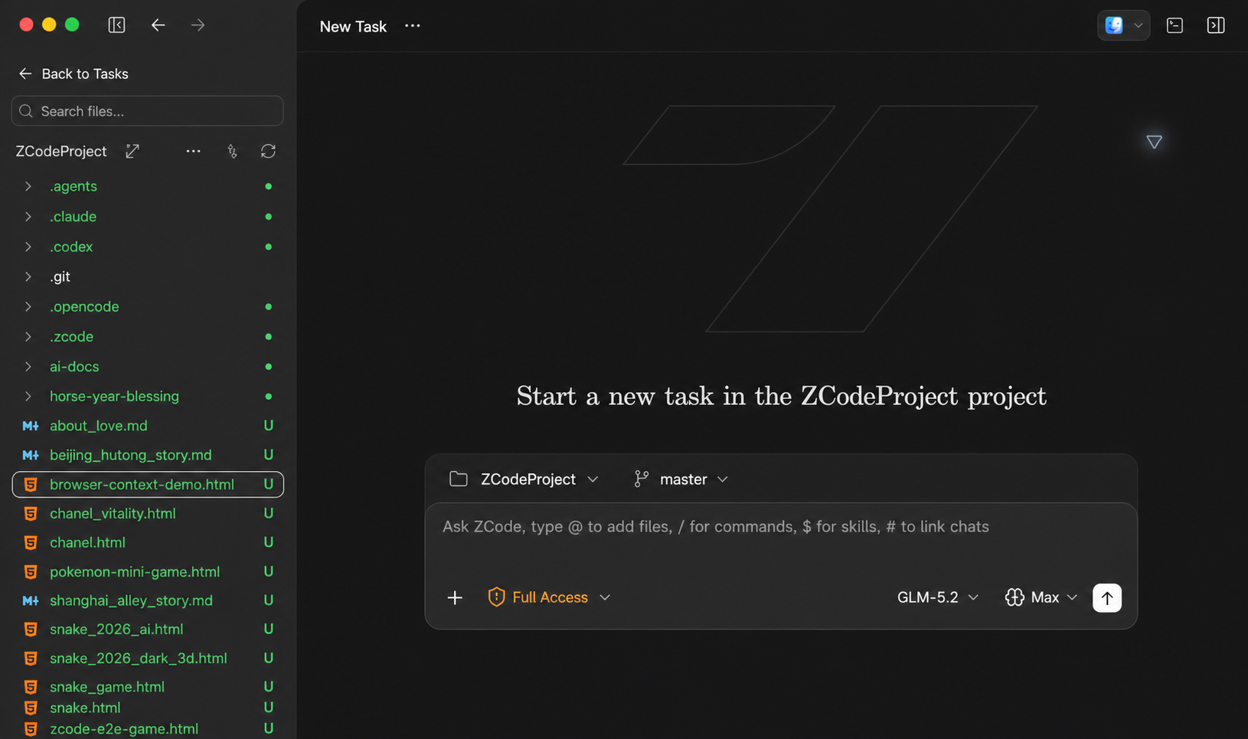Viewport: 1248px width, 739px height.
Task: Open pokemon-mini-game.html file
Action: click(x=147, y=571)
